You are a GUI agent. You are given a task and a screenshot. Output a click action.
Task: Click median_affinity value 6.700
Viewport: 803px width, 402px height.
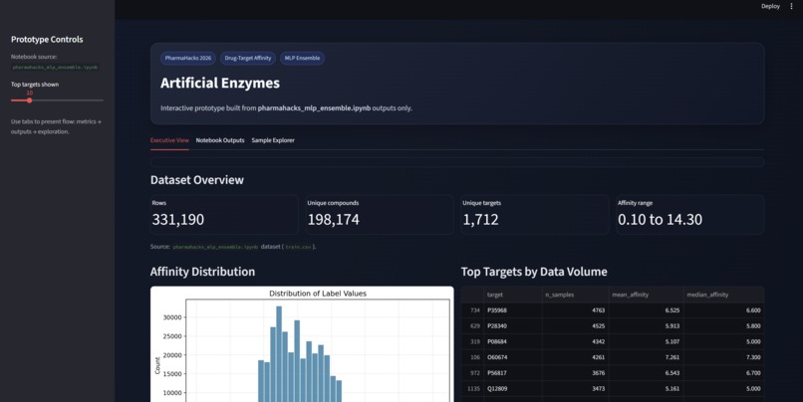[723, 373]
